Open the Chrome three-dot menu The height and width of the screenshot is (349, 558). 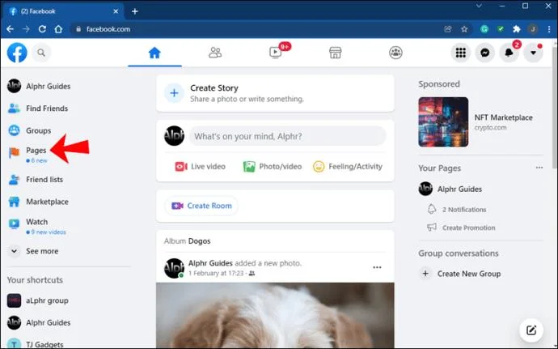[x=549, y=29]
